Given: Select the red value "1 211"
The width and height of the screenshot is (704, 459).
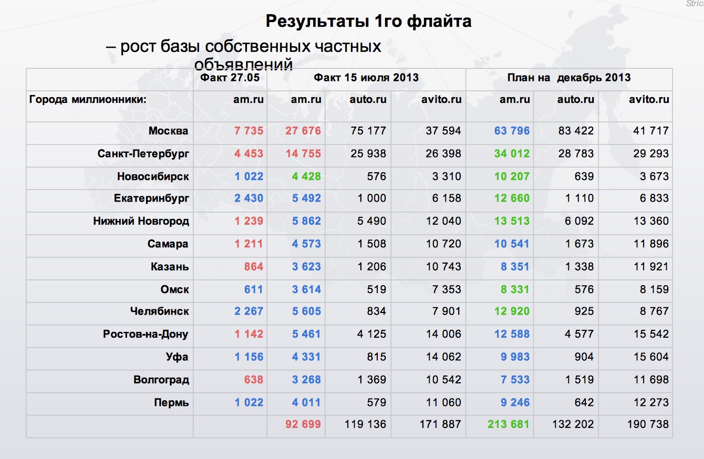Looking at the screenshot, I should [x=249, y=244].
